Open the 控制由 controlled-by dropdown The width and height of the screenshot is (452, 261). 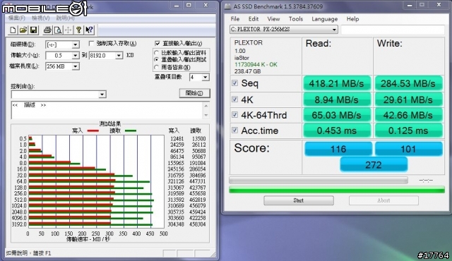point(102,95)
